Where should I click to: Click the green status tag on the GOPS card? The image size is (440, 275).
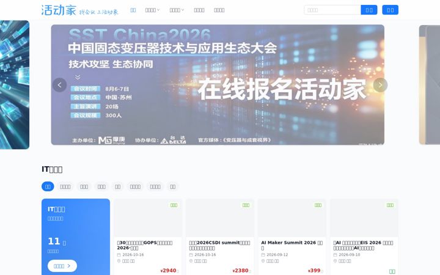click(x=174, y=205)
